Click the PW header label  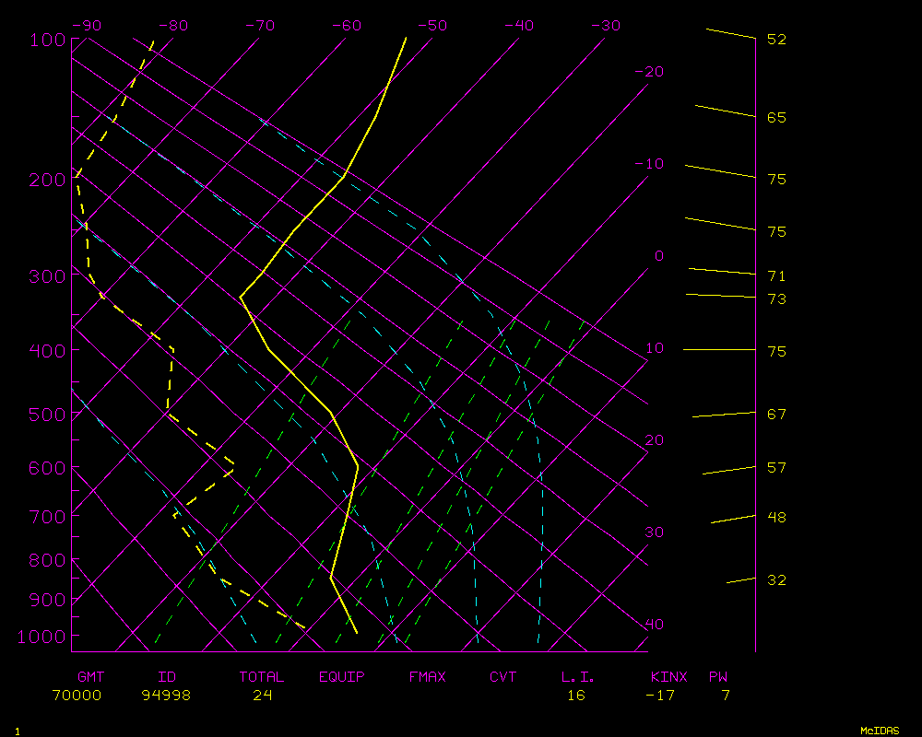pyautogui.click(x=718, y=677)
